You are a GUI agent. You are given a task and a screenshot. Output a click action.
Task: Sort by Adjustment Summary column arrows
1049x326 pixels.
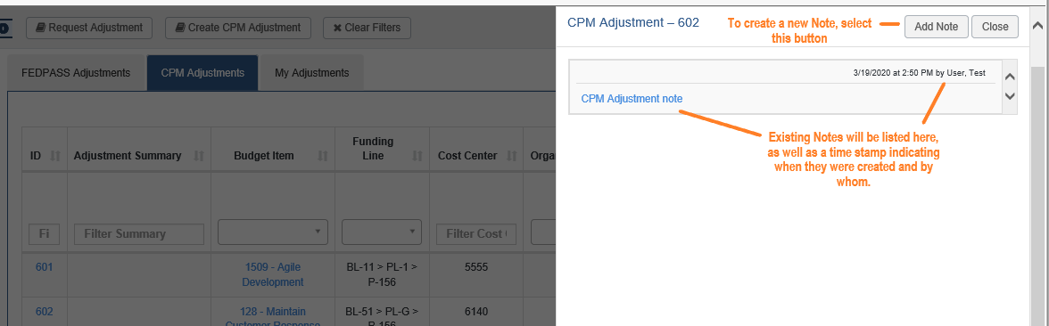(x=199, y=156)
